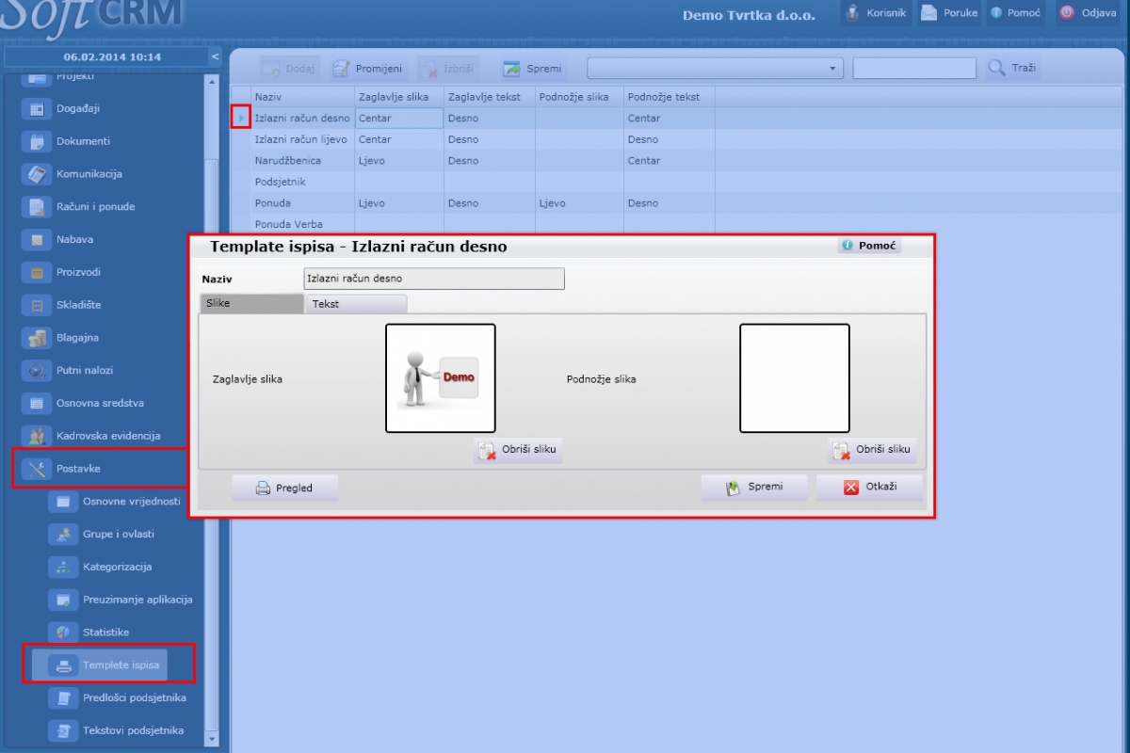Open the Putni nalozi sidebar icon
Screen dimensions: 1130x753
[38, 371]
